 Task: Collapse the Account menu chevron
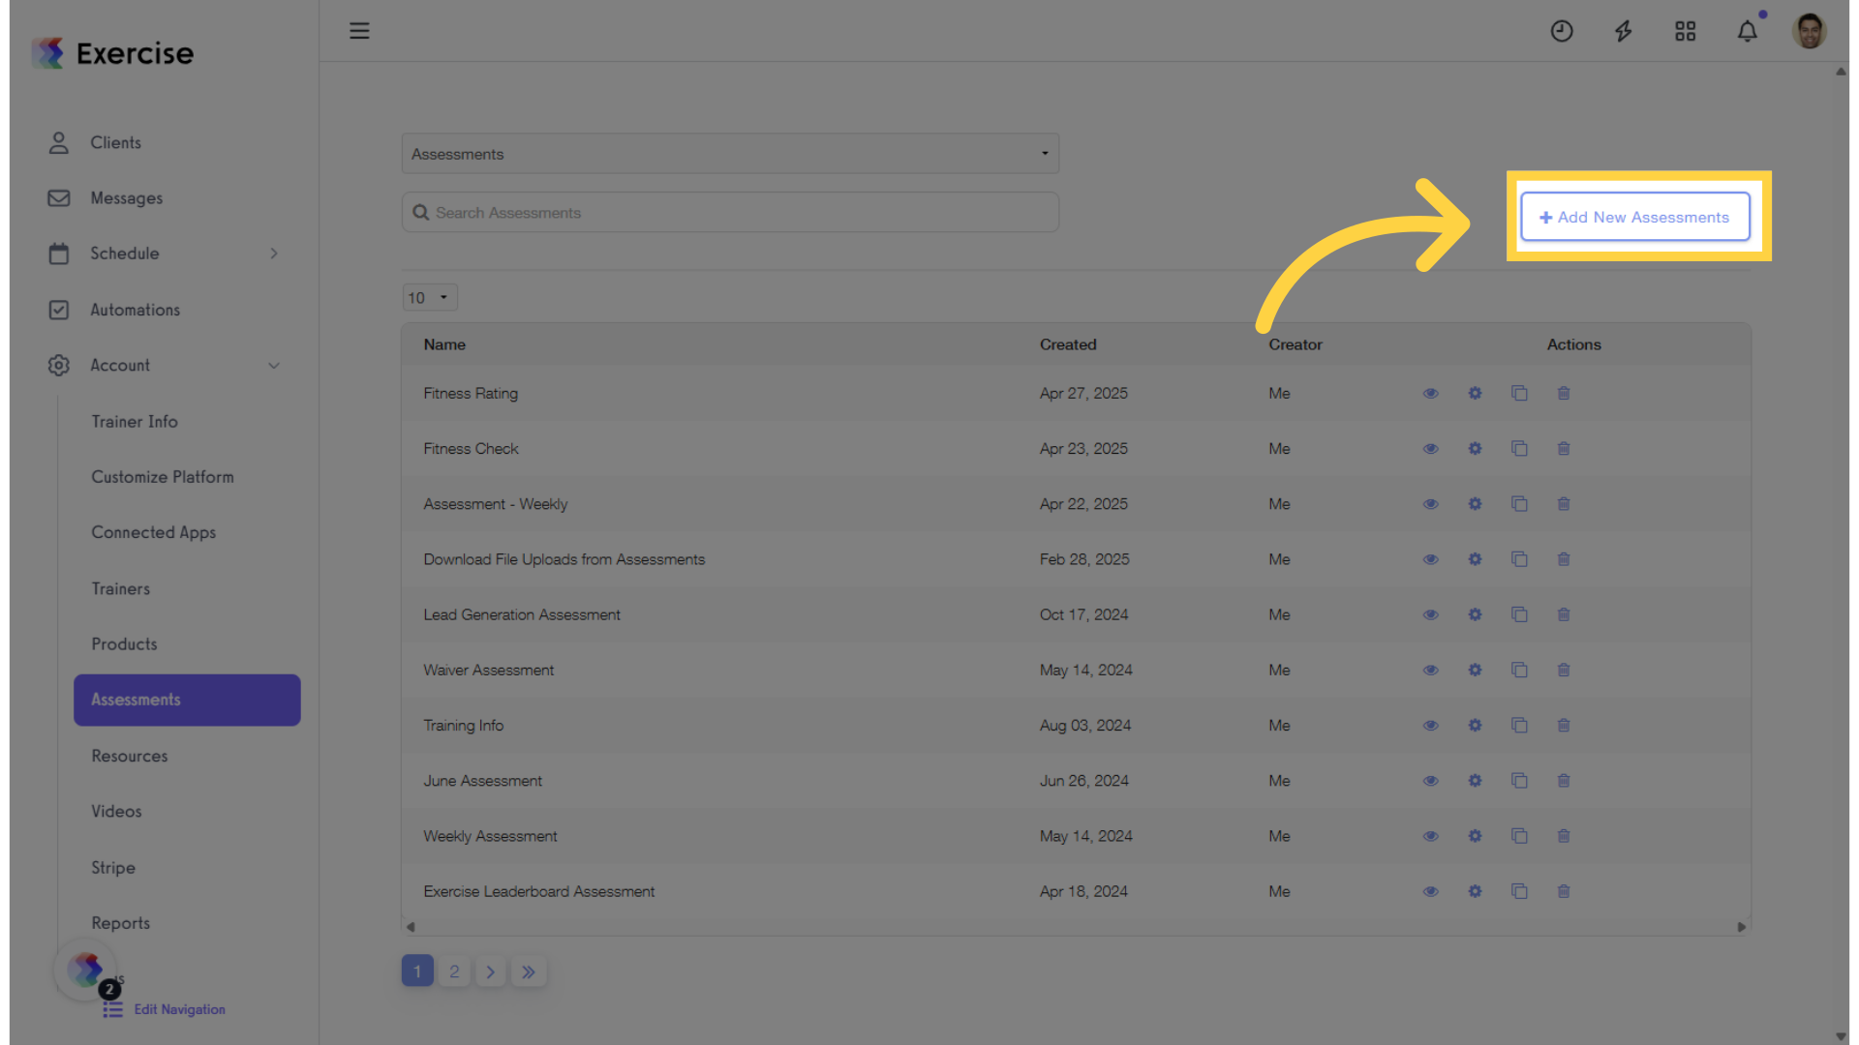click(x=274, y=366)
